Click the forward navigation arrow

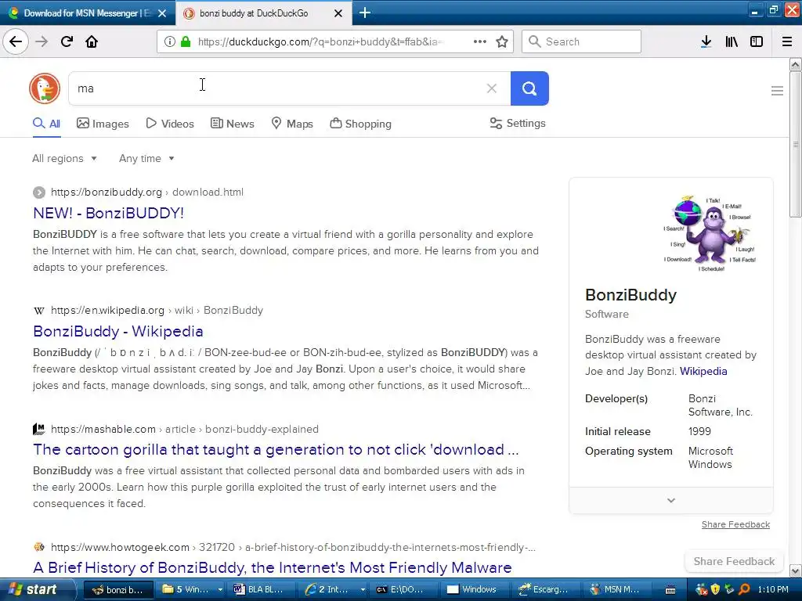click(42, 41)
